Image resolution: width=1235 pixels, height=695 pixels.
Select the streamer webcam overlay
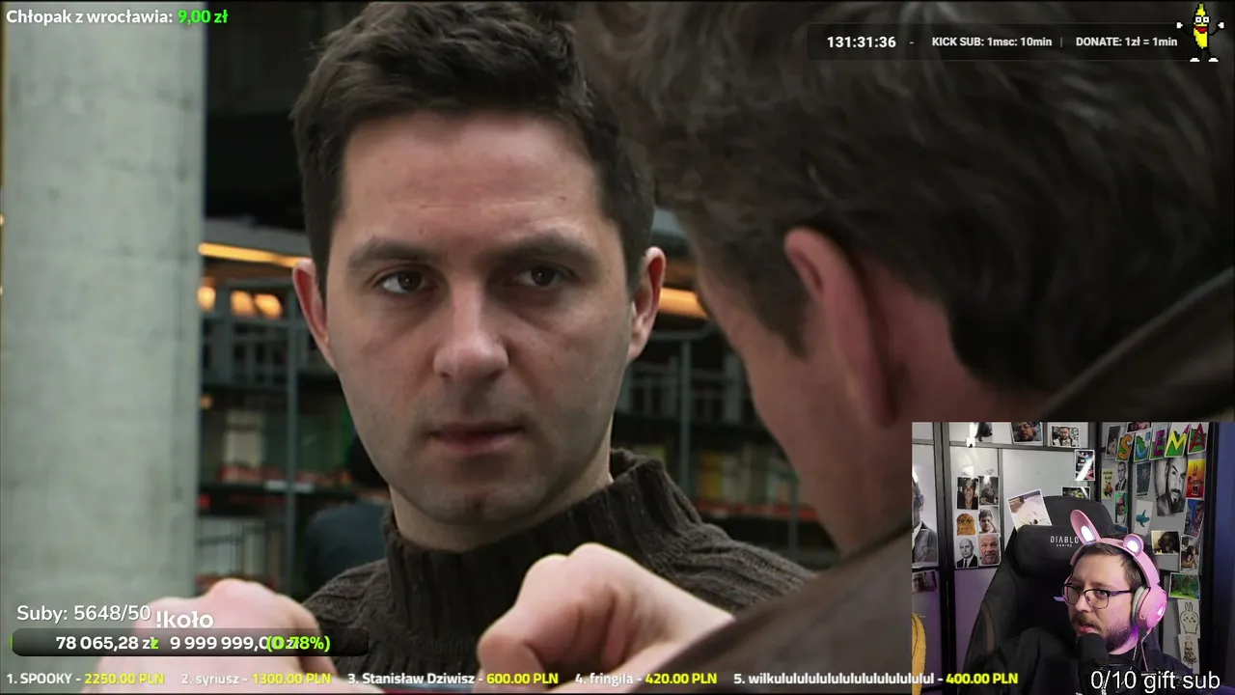pos(1072,558)
